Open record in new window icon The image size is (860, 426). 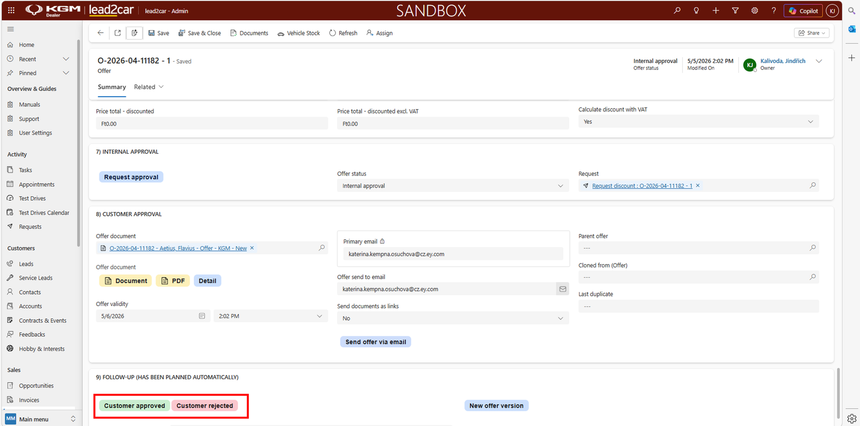(x=118, y=33)
